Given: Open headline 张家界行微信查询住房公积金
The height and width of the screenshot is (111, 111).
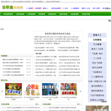Looking at the screenshot, I should pyautogui.click(x=58, y=34).
